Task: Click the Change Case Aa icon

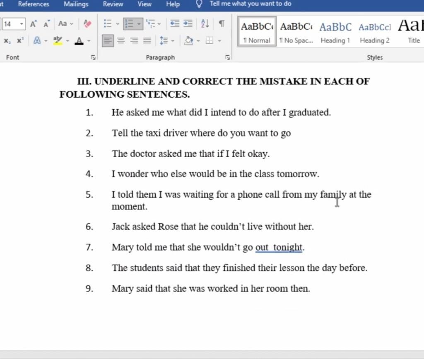Action: 63,24
